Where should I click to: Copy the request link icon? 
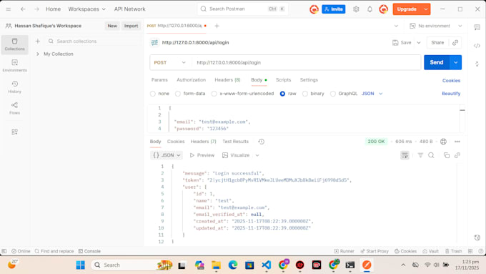pyautogui.click(x=455, y=42)
